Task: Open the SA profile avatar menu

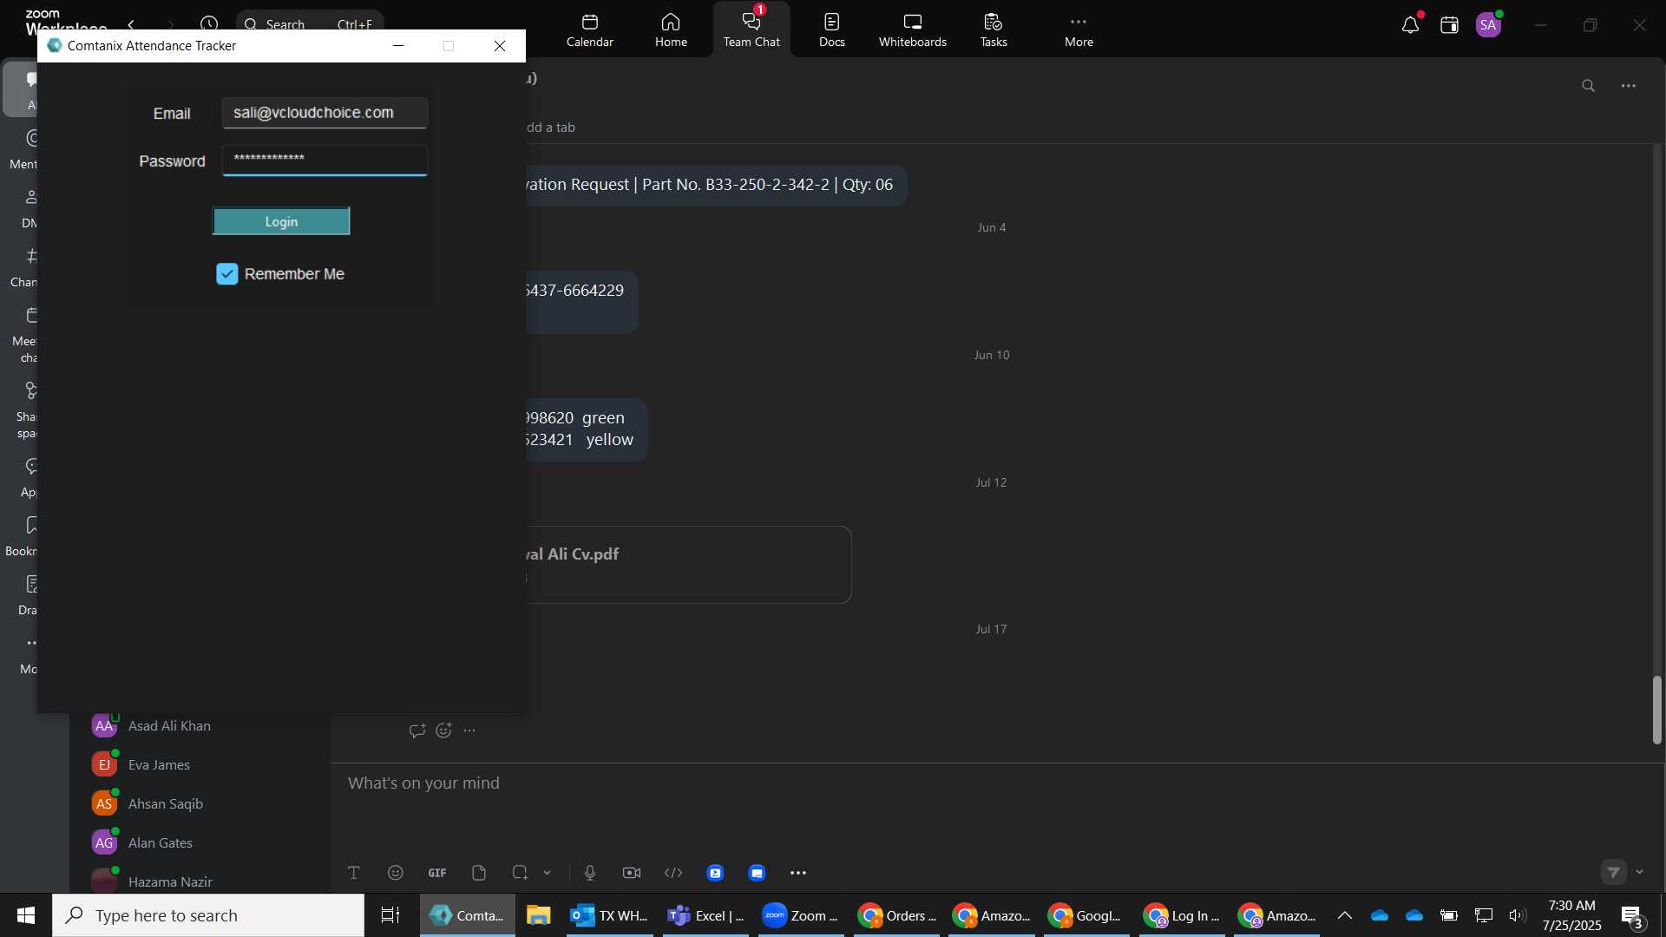Action: pyautogui.click(x=1489, y=25)
